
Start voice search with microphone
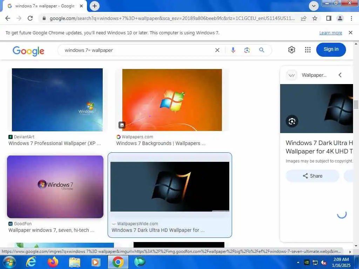pyautogui.click(x=233, y=50)
